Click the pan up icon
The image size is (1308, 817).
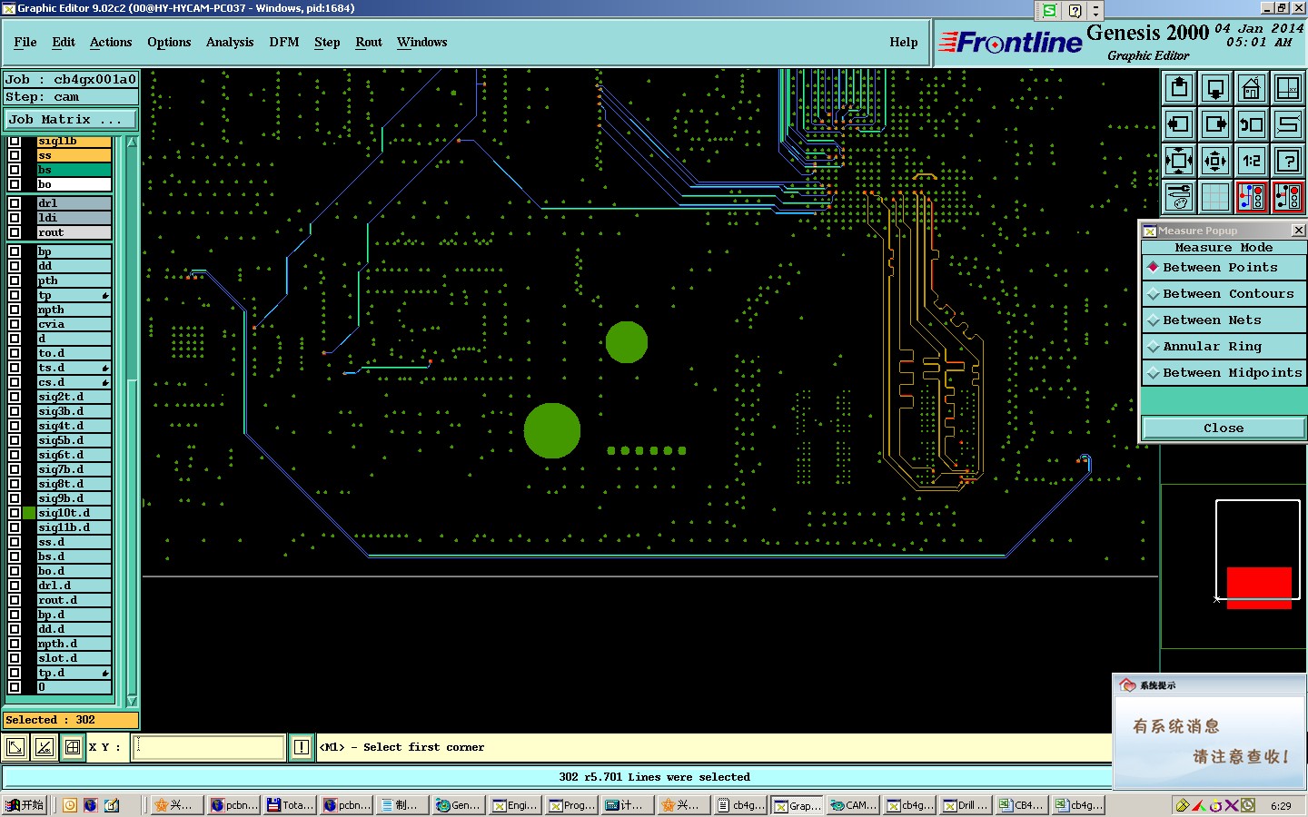pos(1179,89)
